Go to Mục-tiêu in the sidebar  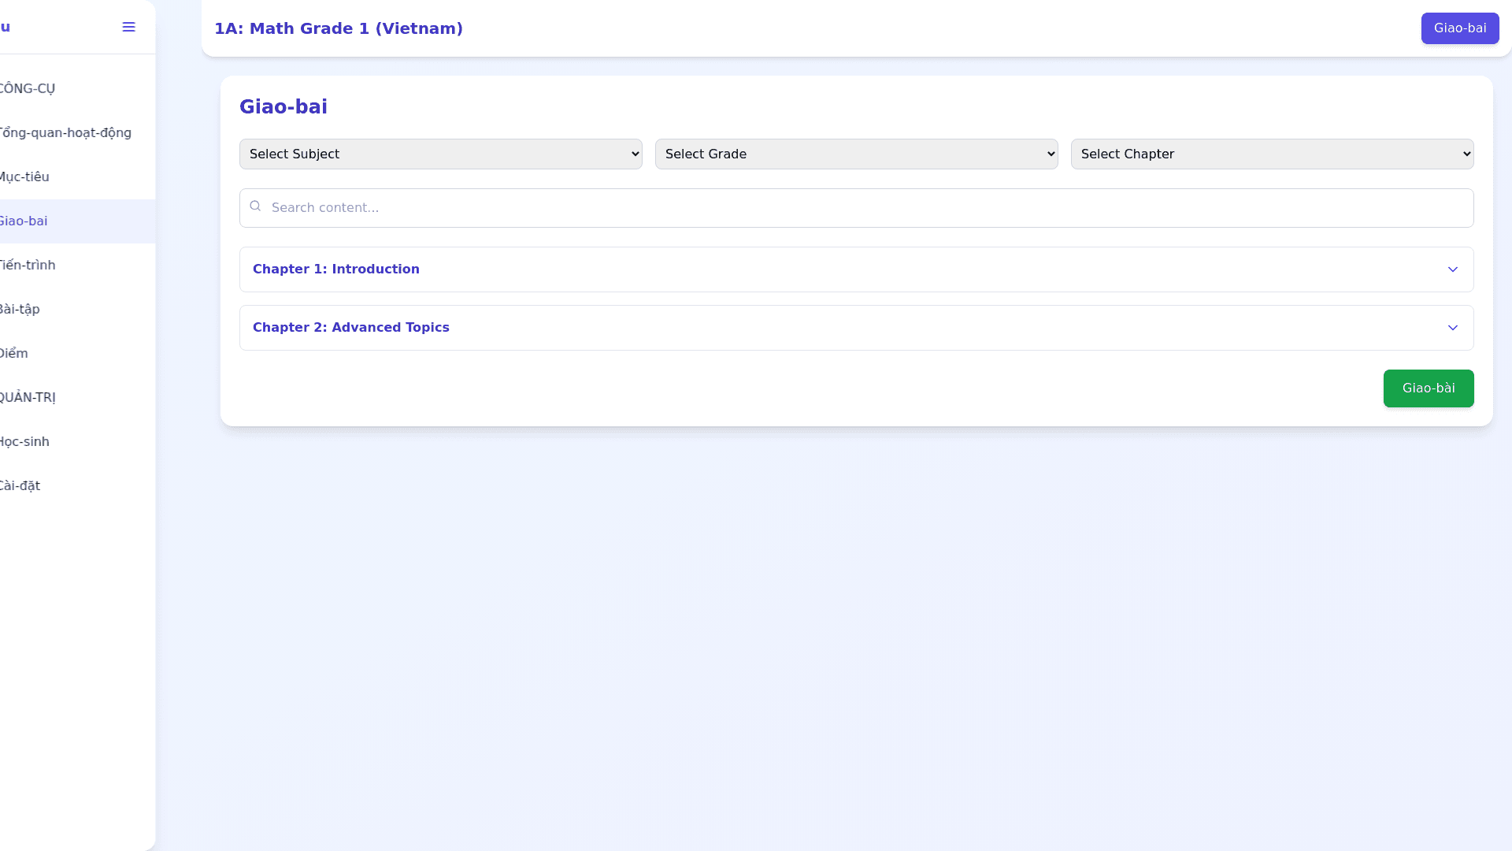point(25,177)
